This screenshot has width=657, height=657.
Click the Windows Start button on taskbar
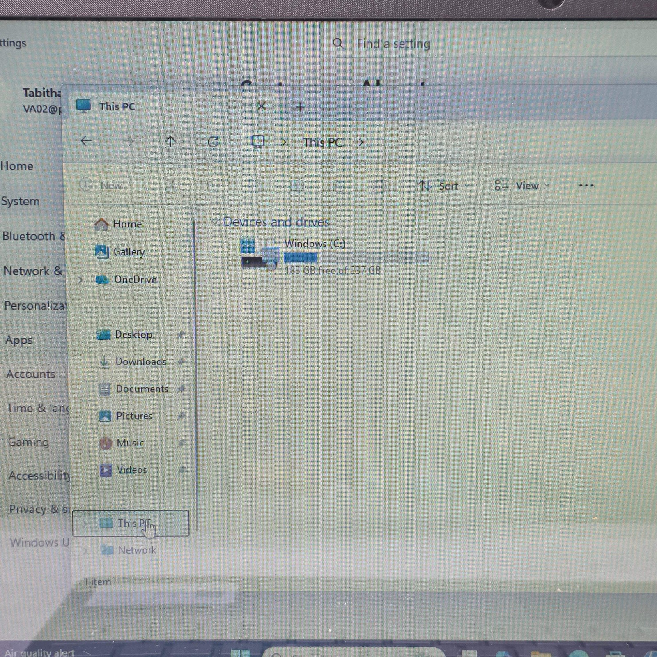coord(241,653)
